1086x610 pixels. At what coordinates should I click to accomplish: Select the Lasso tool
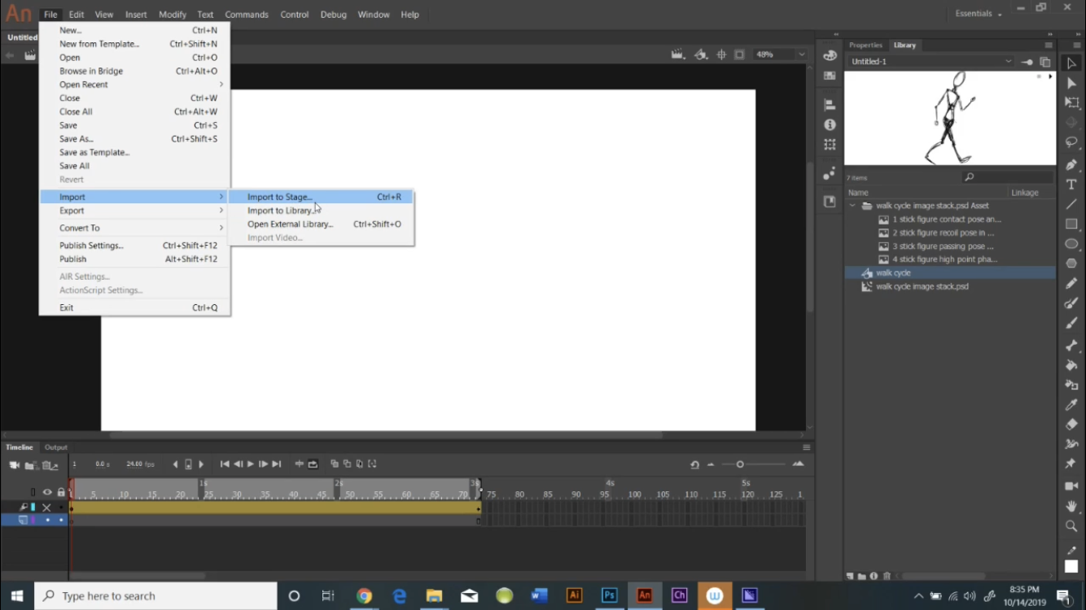(x=1071, y=141)
